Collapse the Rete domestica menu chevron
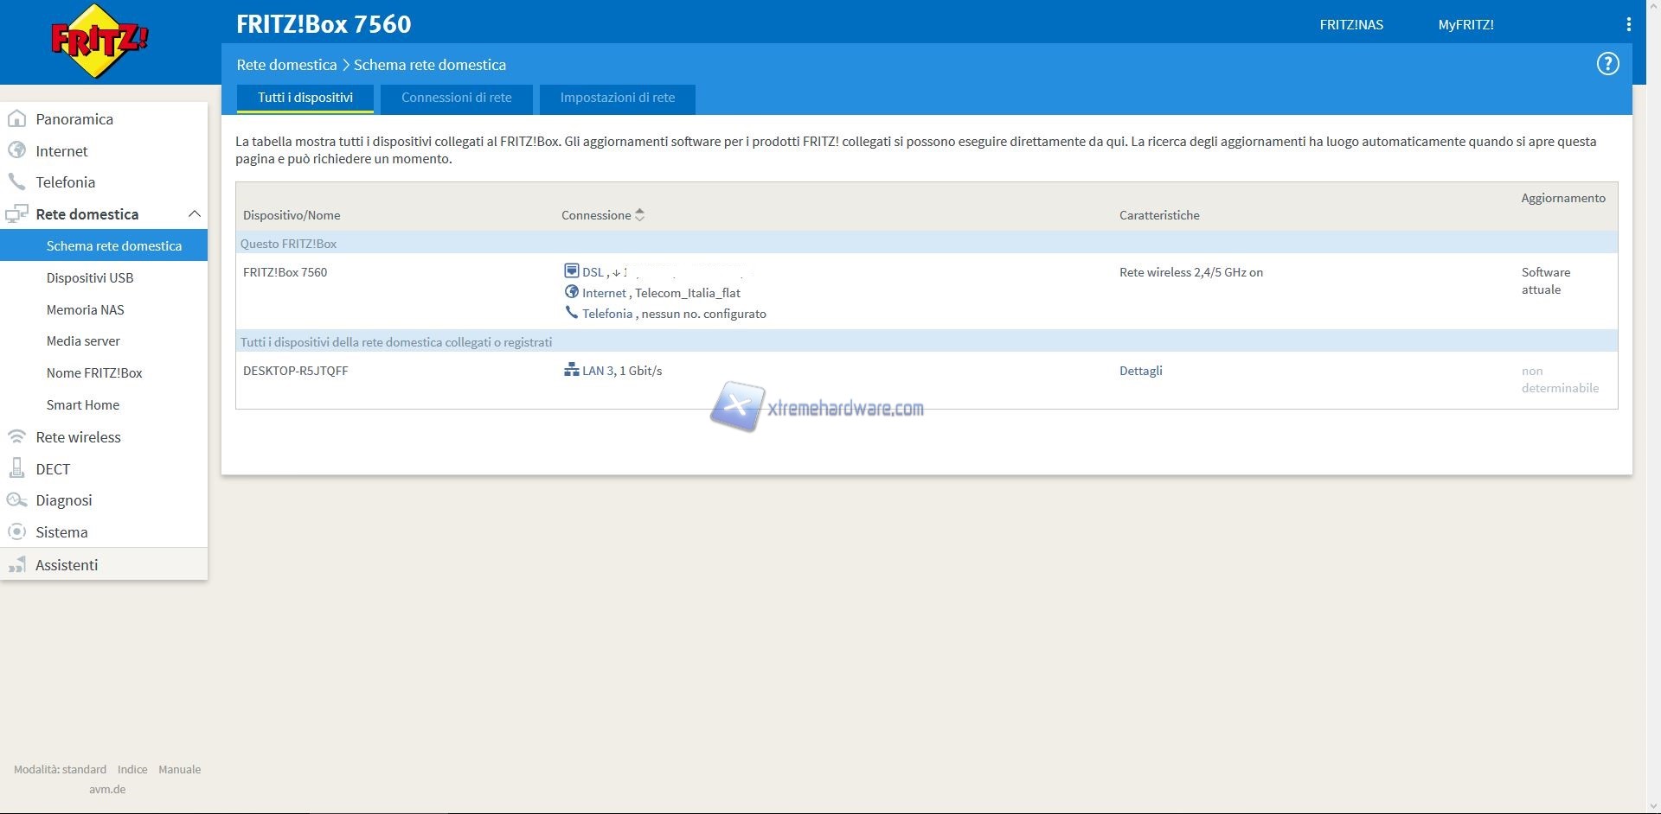The height and width of the screenshot is (814, 1661). 194,214
